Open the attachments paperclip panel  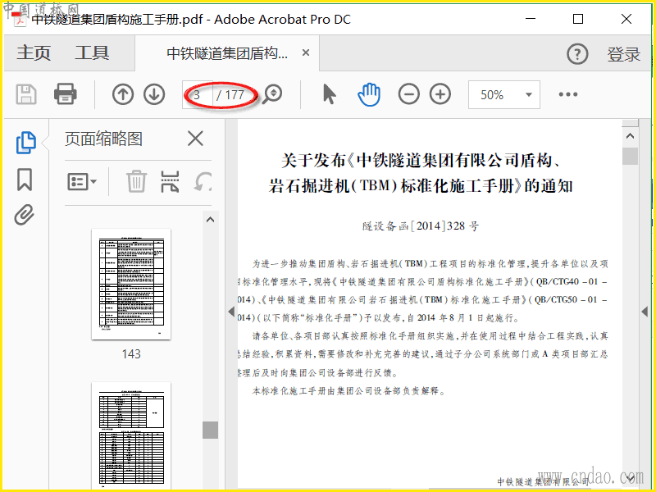click(x=25, y=215)
